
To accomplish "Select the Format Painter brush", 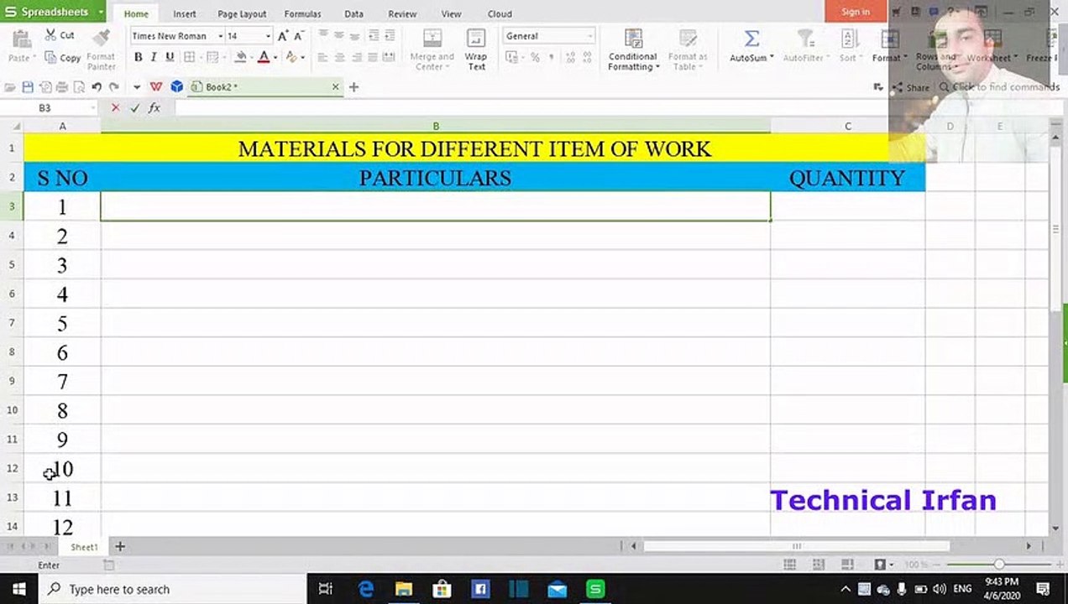I will (x=101, y=39).
